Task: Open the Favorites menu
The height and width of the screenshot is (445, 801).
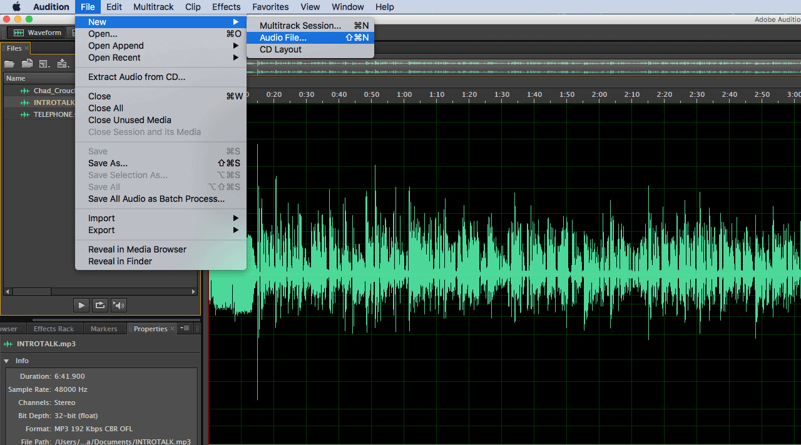Action: tap(271, 7)
